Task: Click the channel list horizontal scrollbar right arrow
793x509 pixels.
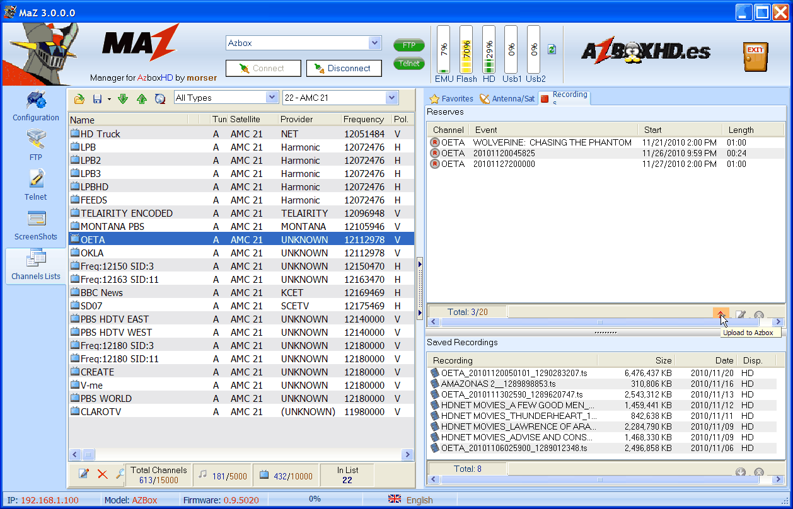Action: (407, 454)
